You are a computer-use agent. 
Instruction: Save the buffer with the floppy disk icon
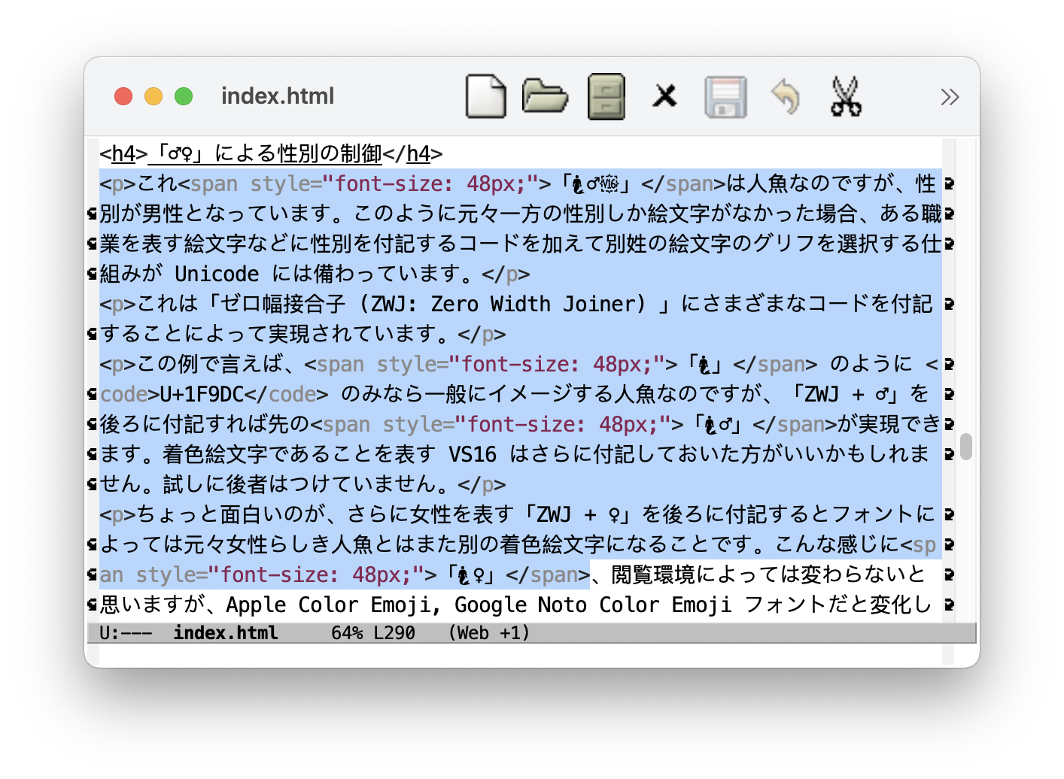click(x=725, y=97)
